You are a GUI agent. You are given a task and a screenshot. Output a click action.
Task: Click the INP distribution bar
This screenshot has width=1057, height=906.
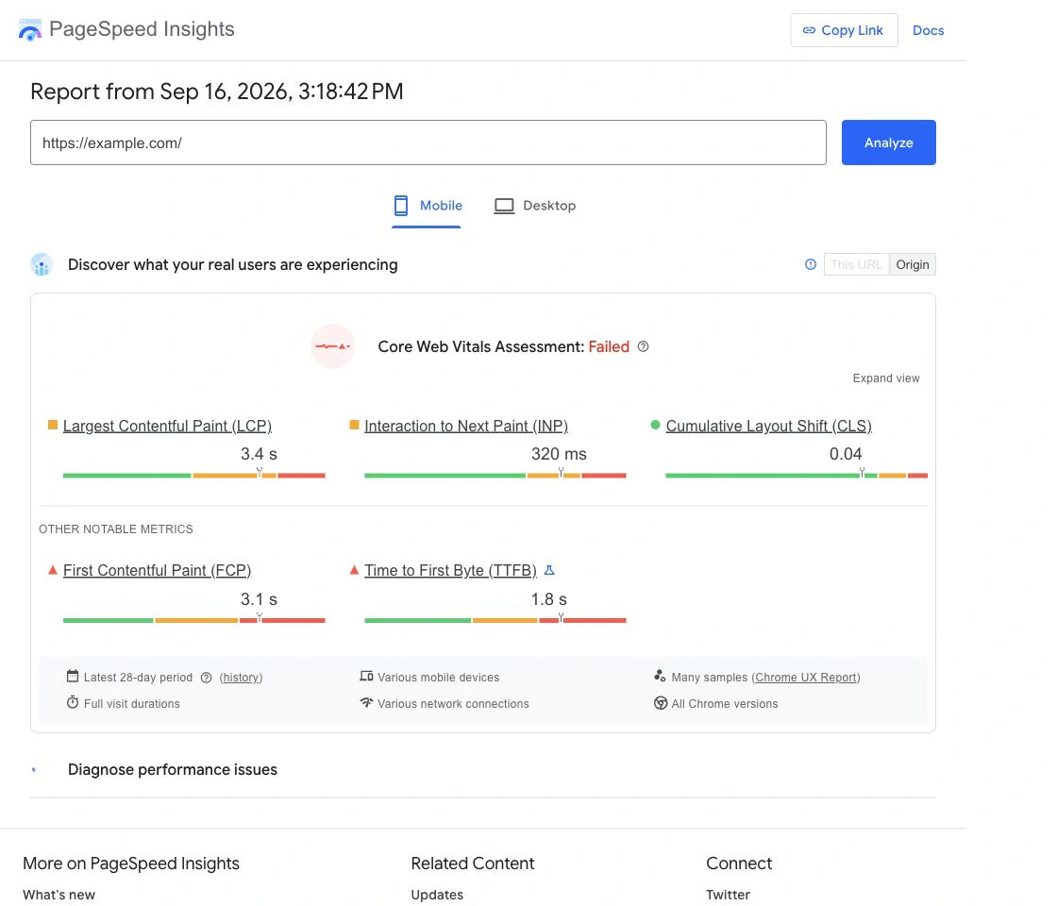[495, 476]
